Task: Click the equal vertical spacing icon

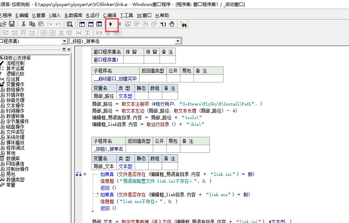Action: pos(87,33)
